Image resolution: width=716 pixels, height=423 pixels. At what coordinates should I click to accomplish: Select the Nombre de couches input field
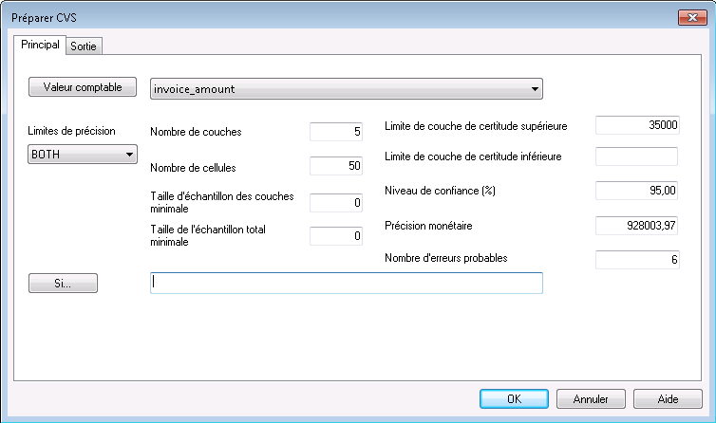(336, 132)
